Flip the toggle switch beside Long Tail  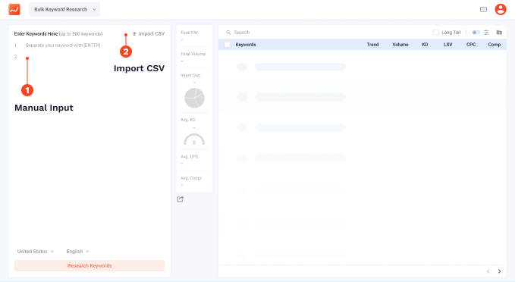(x=476, y=33)
